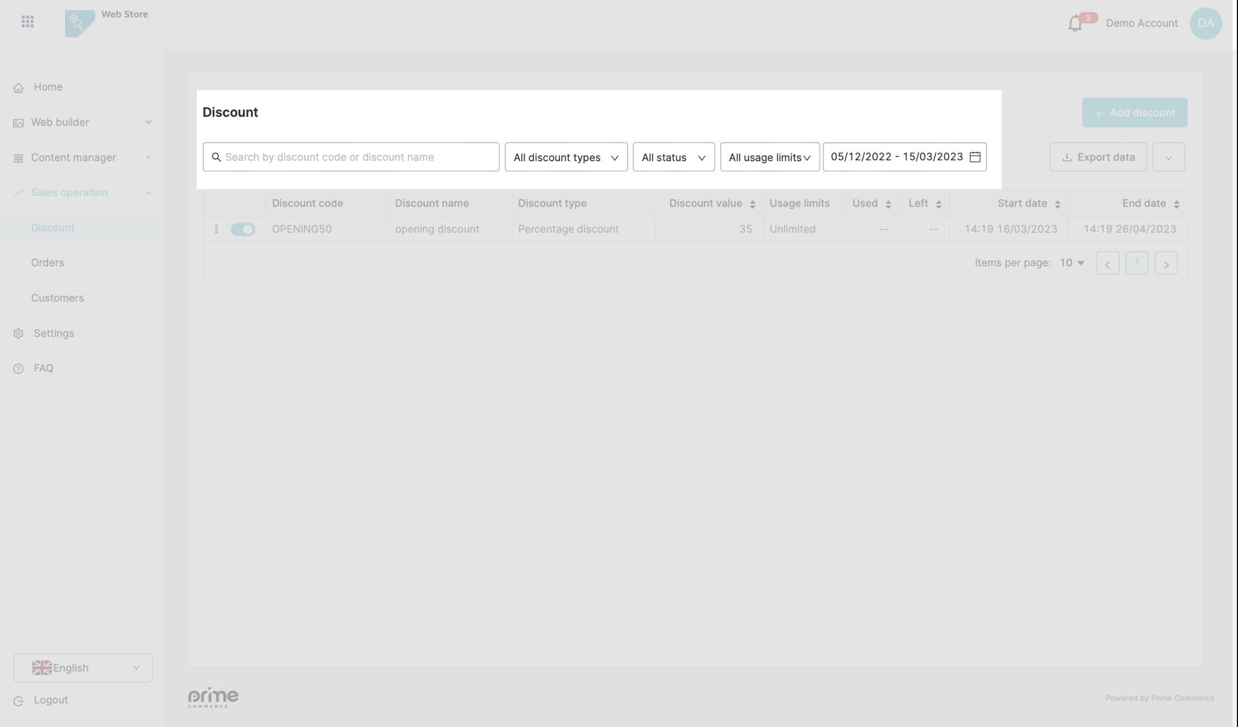
Task: Sort by Discount value column arrows
Action: tap(752, 204)
